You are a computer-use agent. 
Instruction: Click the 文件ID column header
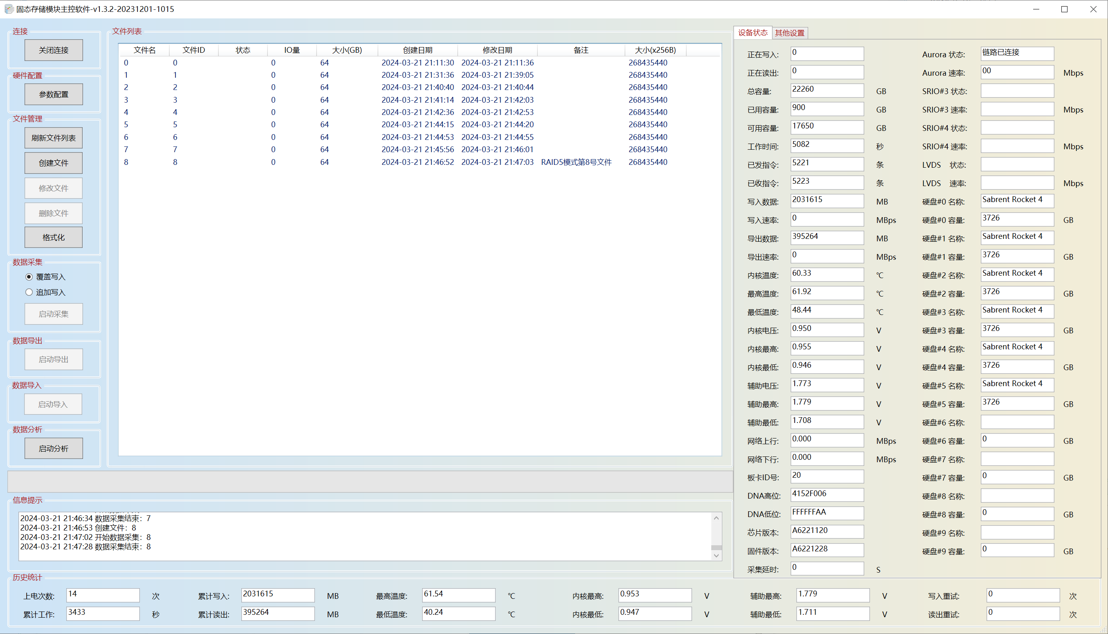click(x=194, y=50)
